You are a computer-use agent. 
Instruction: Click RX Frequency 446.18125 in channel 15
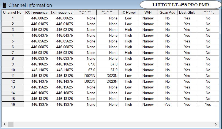37,99
